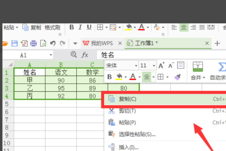
Task: Open the Paste (粘贴) dropdown arrow
Action: (17, 28)
